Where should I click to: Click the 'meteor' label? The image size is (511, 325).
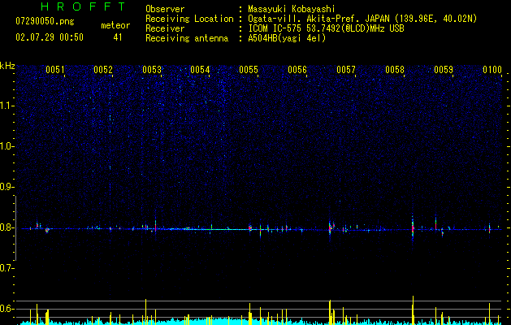click(115, 25)
